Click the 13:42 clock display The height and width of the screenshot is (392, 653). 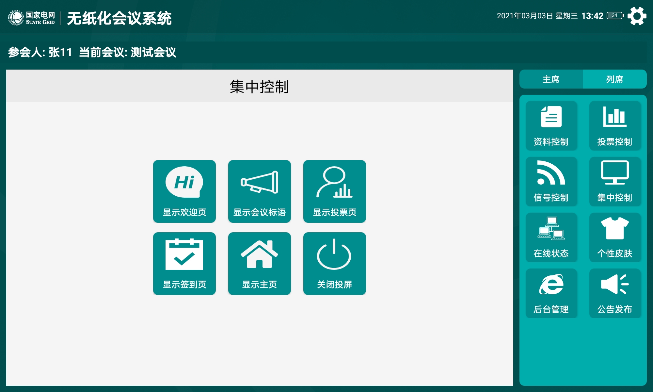click(x=592, y=16)
